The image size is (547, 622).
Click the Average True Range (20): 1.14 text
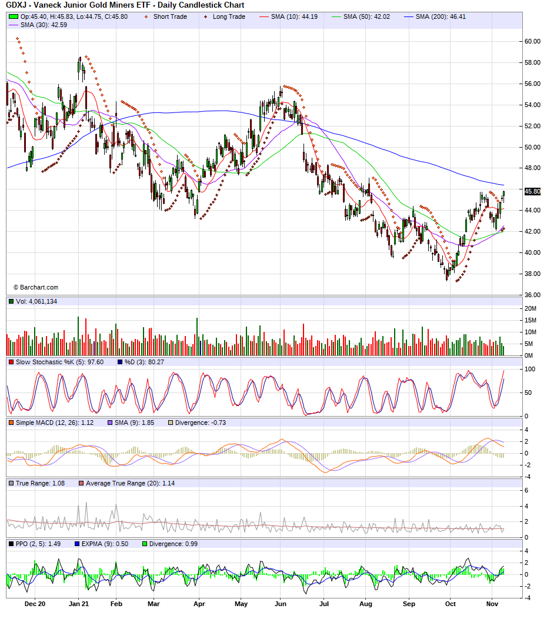(x=131, y=484)
